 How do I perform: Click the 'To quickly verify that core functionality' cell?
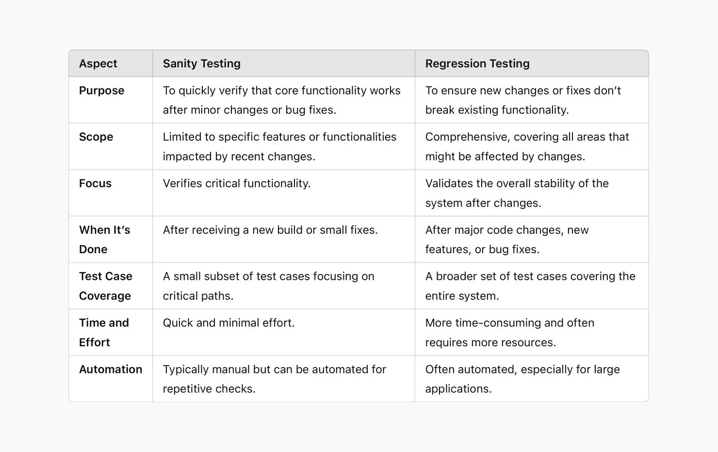pyautogui.click(x=281, y=100)
